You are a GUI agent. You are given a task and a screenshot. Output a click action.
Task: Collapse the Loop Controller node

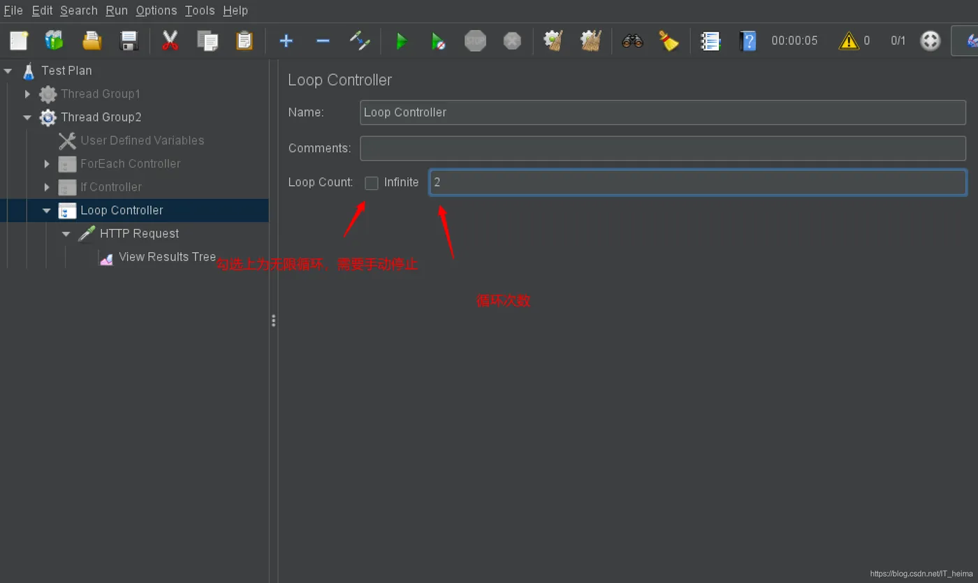point(48,210)
